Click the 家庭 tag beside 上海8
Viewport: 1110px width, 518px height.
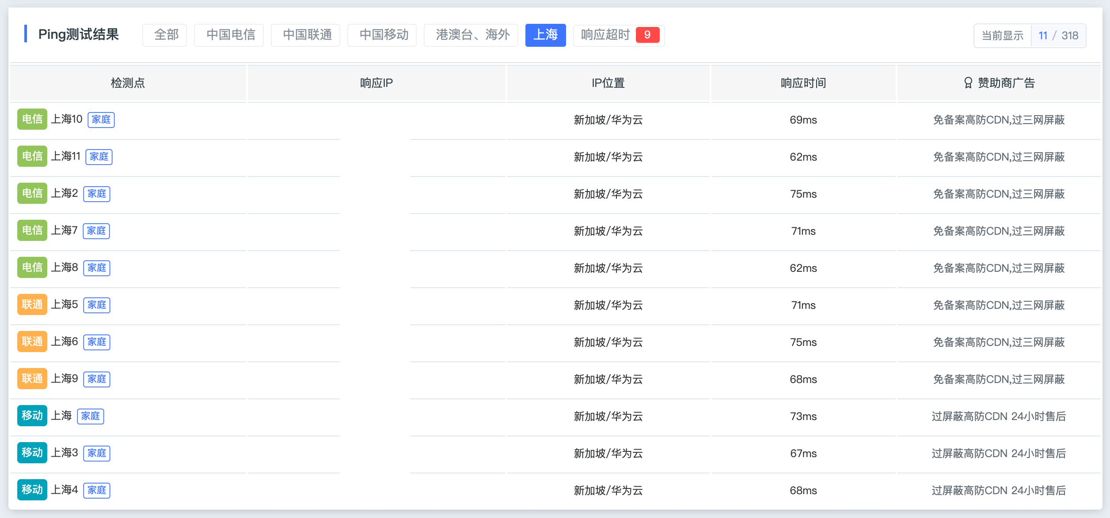click(97, 268)
